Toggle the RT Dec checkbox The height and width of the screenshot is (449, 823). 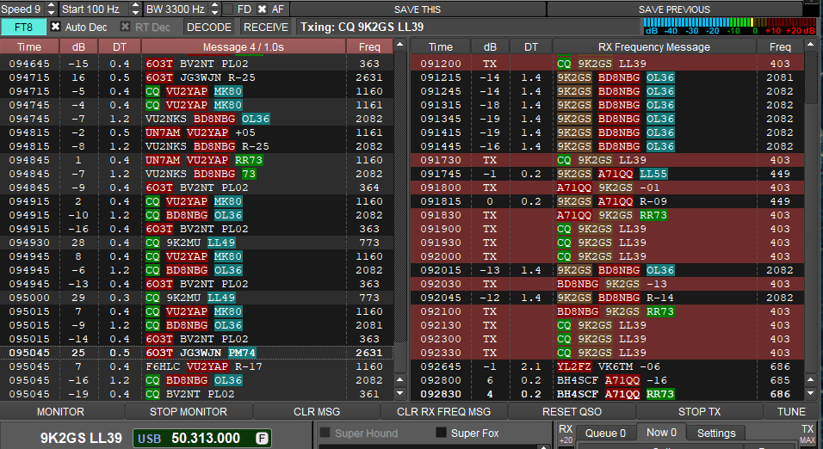click(x=125, y=26)
